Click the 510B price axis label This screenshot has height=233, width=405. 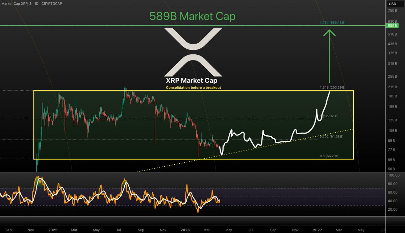pos(393,34)
